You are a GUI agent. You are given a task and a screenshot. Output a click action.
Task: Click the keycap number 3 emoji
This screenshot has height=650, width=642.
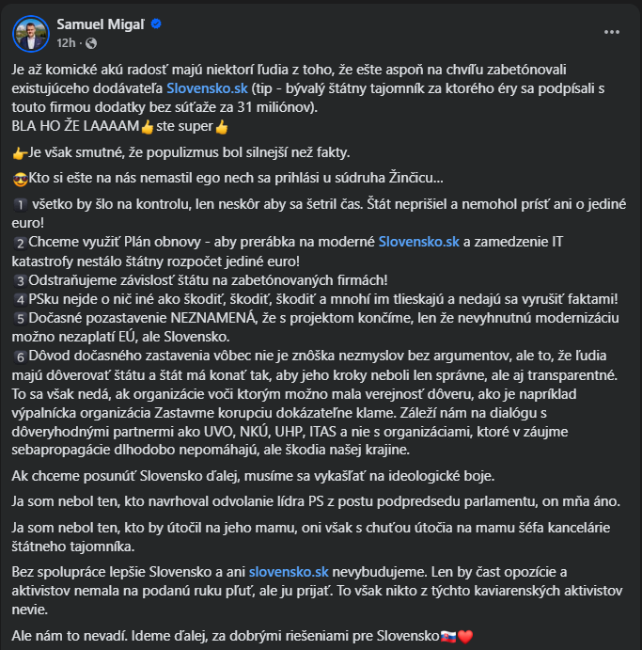click(x=20, y=280)
